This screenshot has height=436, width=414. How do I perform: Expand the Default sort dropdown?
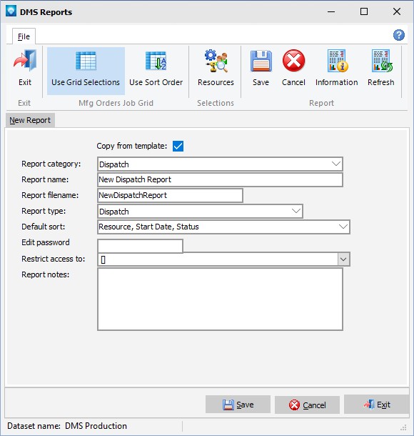tap(343, 227)
